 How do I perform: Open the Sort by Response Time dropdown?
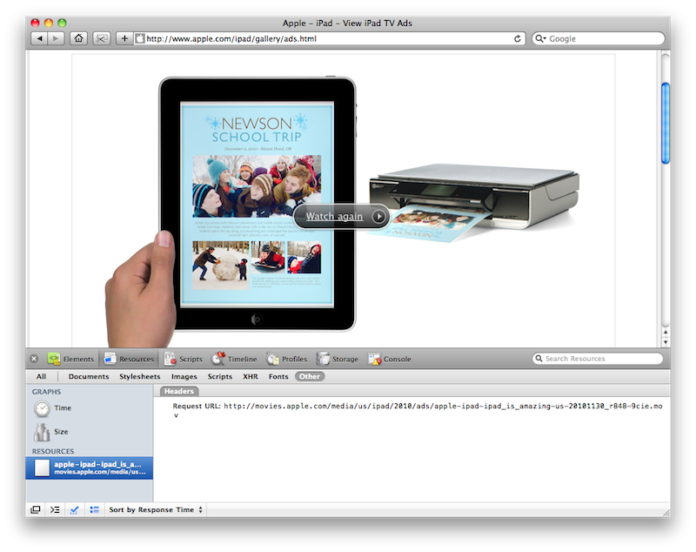coord(156,510)
